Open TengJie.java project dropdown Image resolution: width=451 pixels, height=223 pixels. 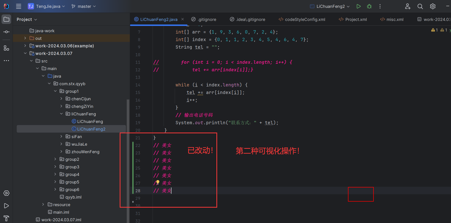(46, 6)
